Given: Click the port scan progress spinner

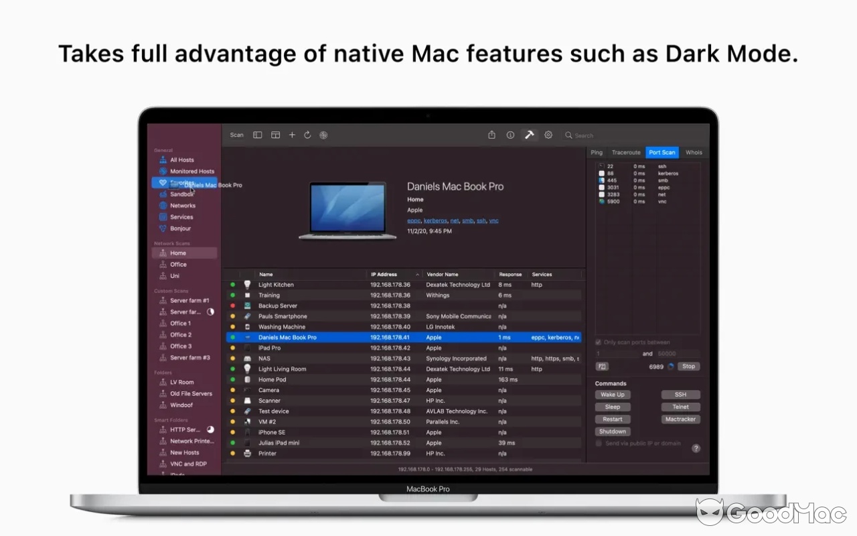Looking at the screenshot, I should pos(672,366).
